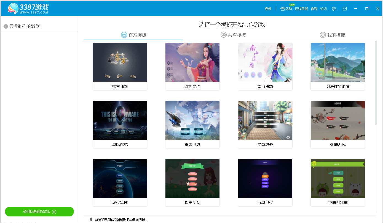383x223 pixels.
Task: Click the 选择一个模板开始制作游戏 title
Action: pyautogui.click(x=232, y=24)
